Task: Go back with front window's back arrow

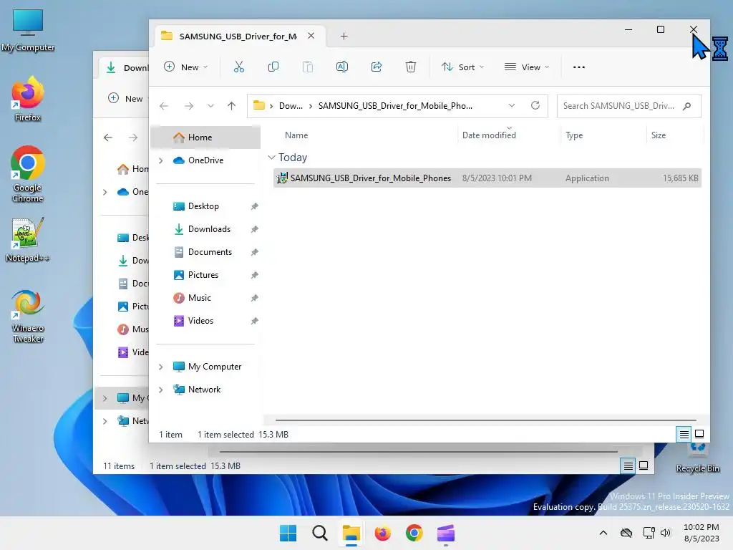Action: coord(164,106)
